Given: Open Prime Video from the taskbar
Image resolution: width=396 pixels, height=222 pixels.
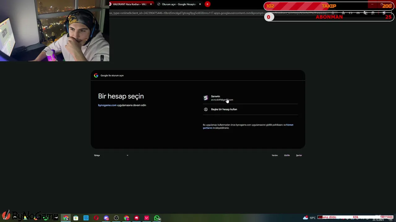Looking at the screenshot, I should pyautogui.click(x=86, y=218).
